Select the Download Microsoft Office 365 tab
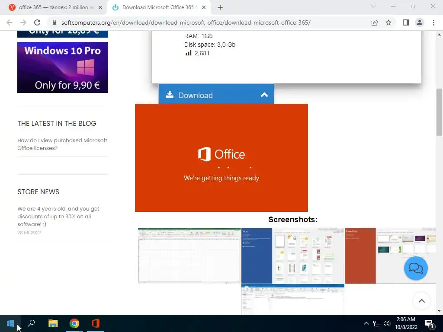The height and width of the screenshot is (332, 443). (158, 7)
